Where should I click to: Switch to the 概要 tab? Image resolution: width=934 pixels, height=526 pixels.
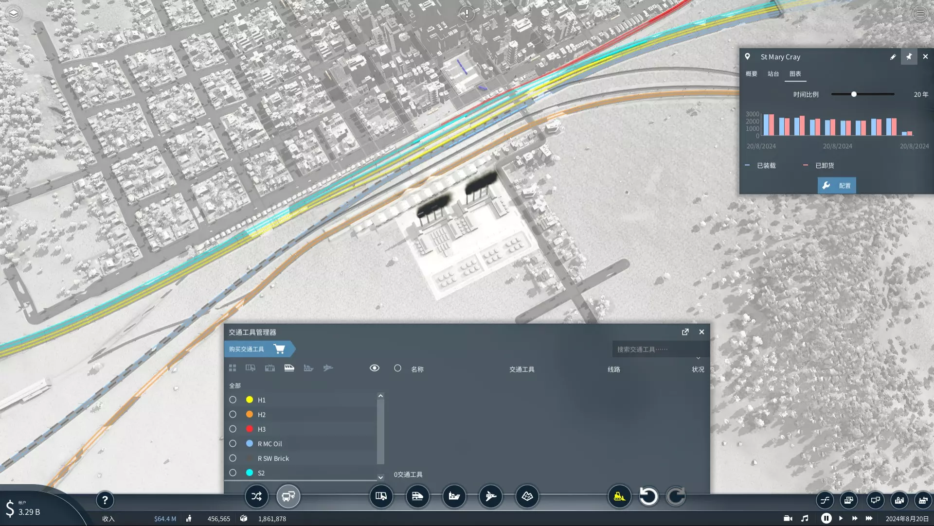(752, 74)
